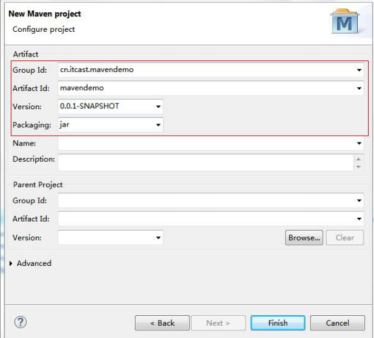Open the Packaging jar dropdown arrow
Screen dimensions: 374x338
[158, 125]
